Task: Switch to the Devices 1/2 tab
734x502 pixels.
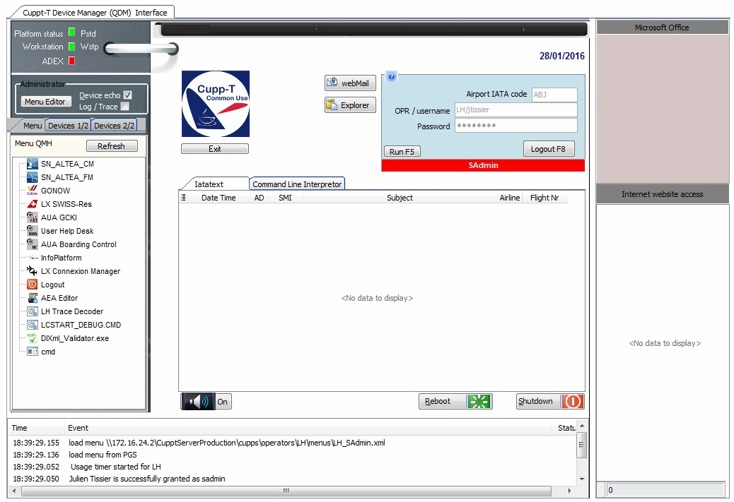Action: [68, 126]
